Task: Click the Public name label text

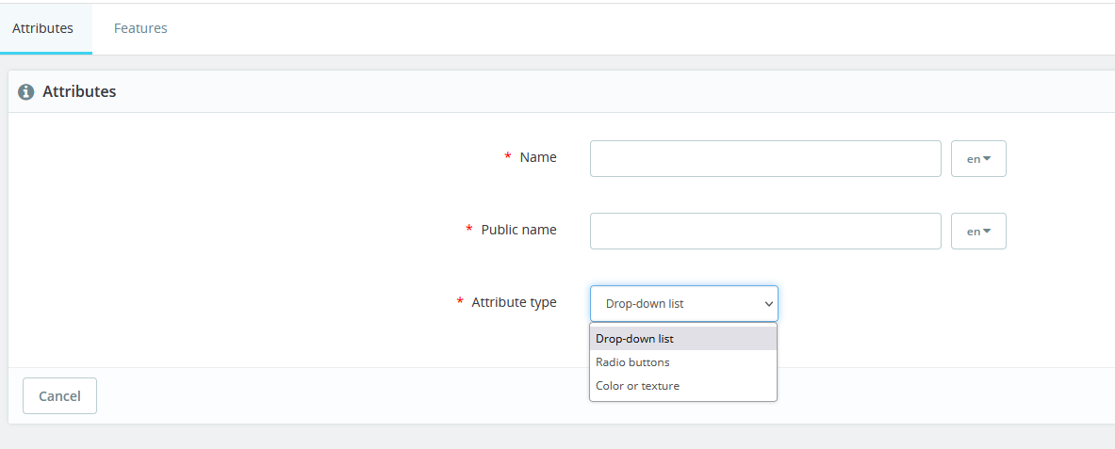Action: click(x=518, y=230)
